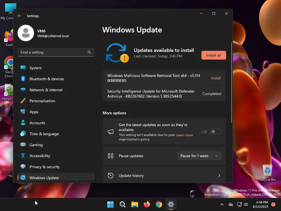The width and height of the screenshot is (281, 211).
Task: Open the System settings page
Action: pyautogui.click(x=56, y=68)
